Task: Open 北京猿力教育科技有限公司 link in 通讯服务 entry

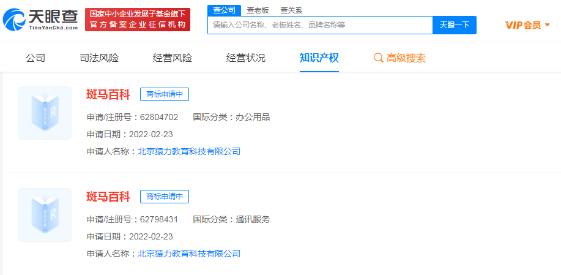Action: (x=189, y=254)
